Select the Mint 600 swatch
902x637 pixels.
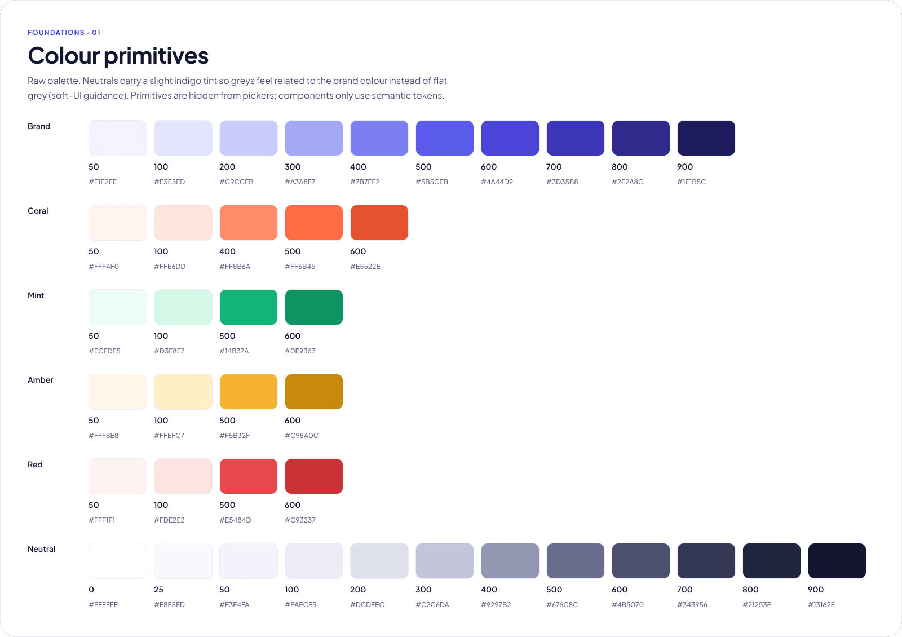pos(314,307)
